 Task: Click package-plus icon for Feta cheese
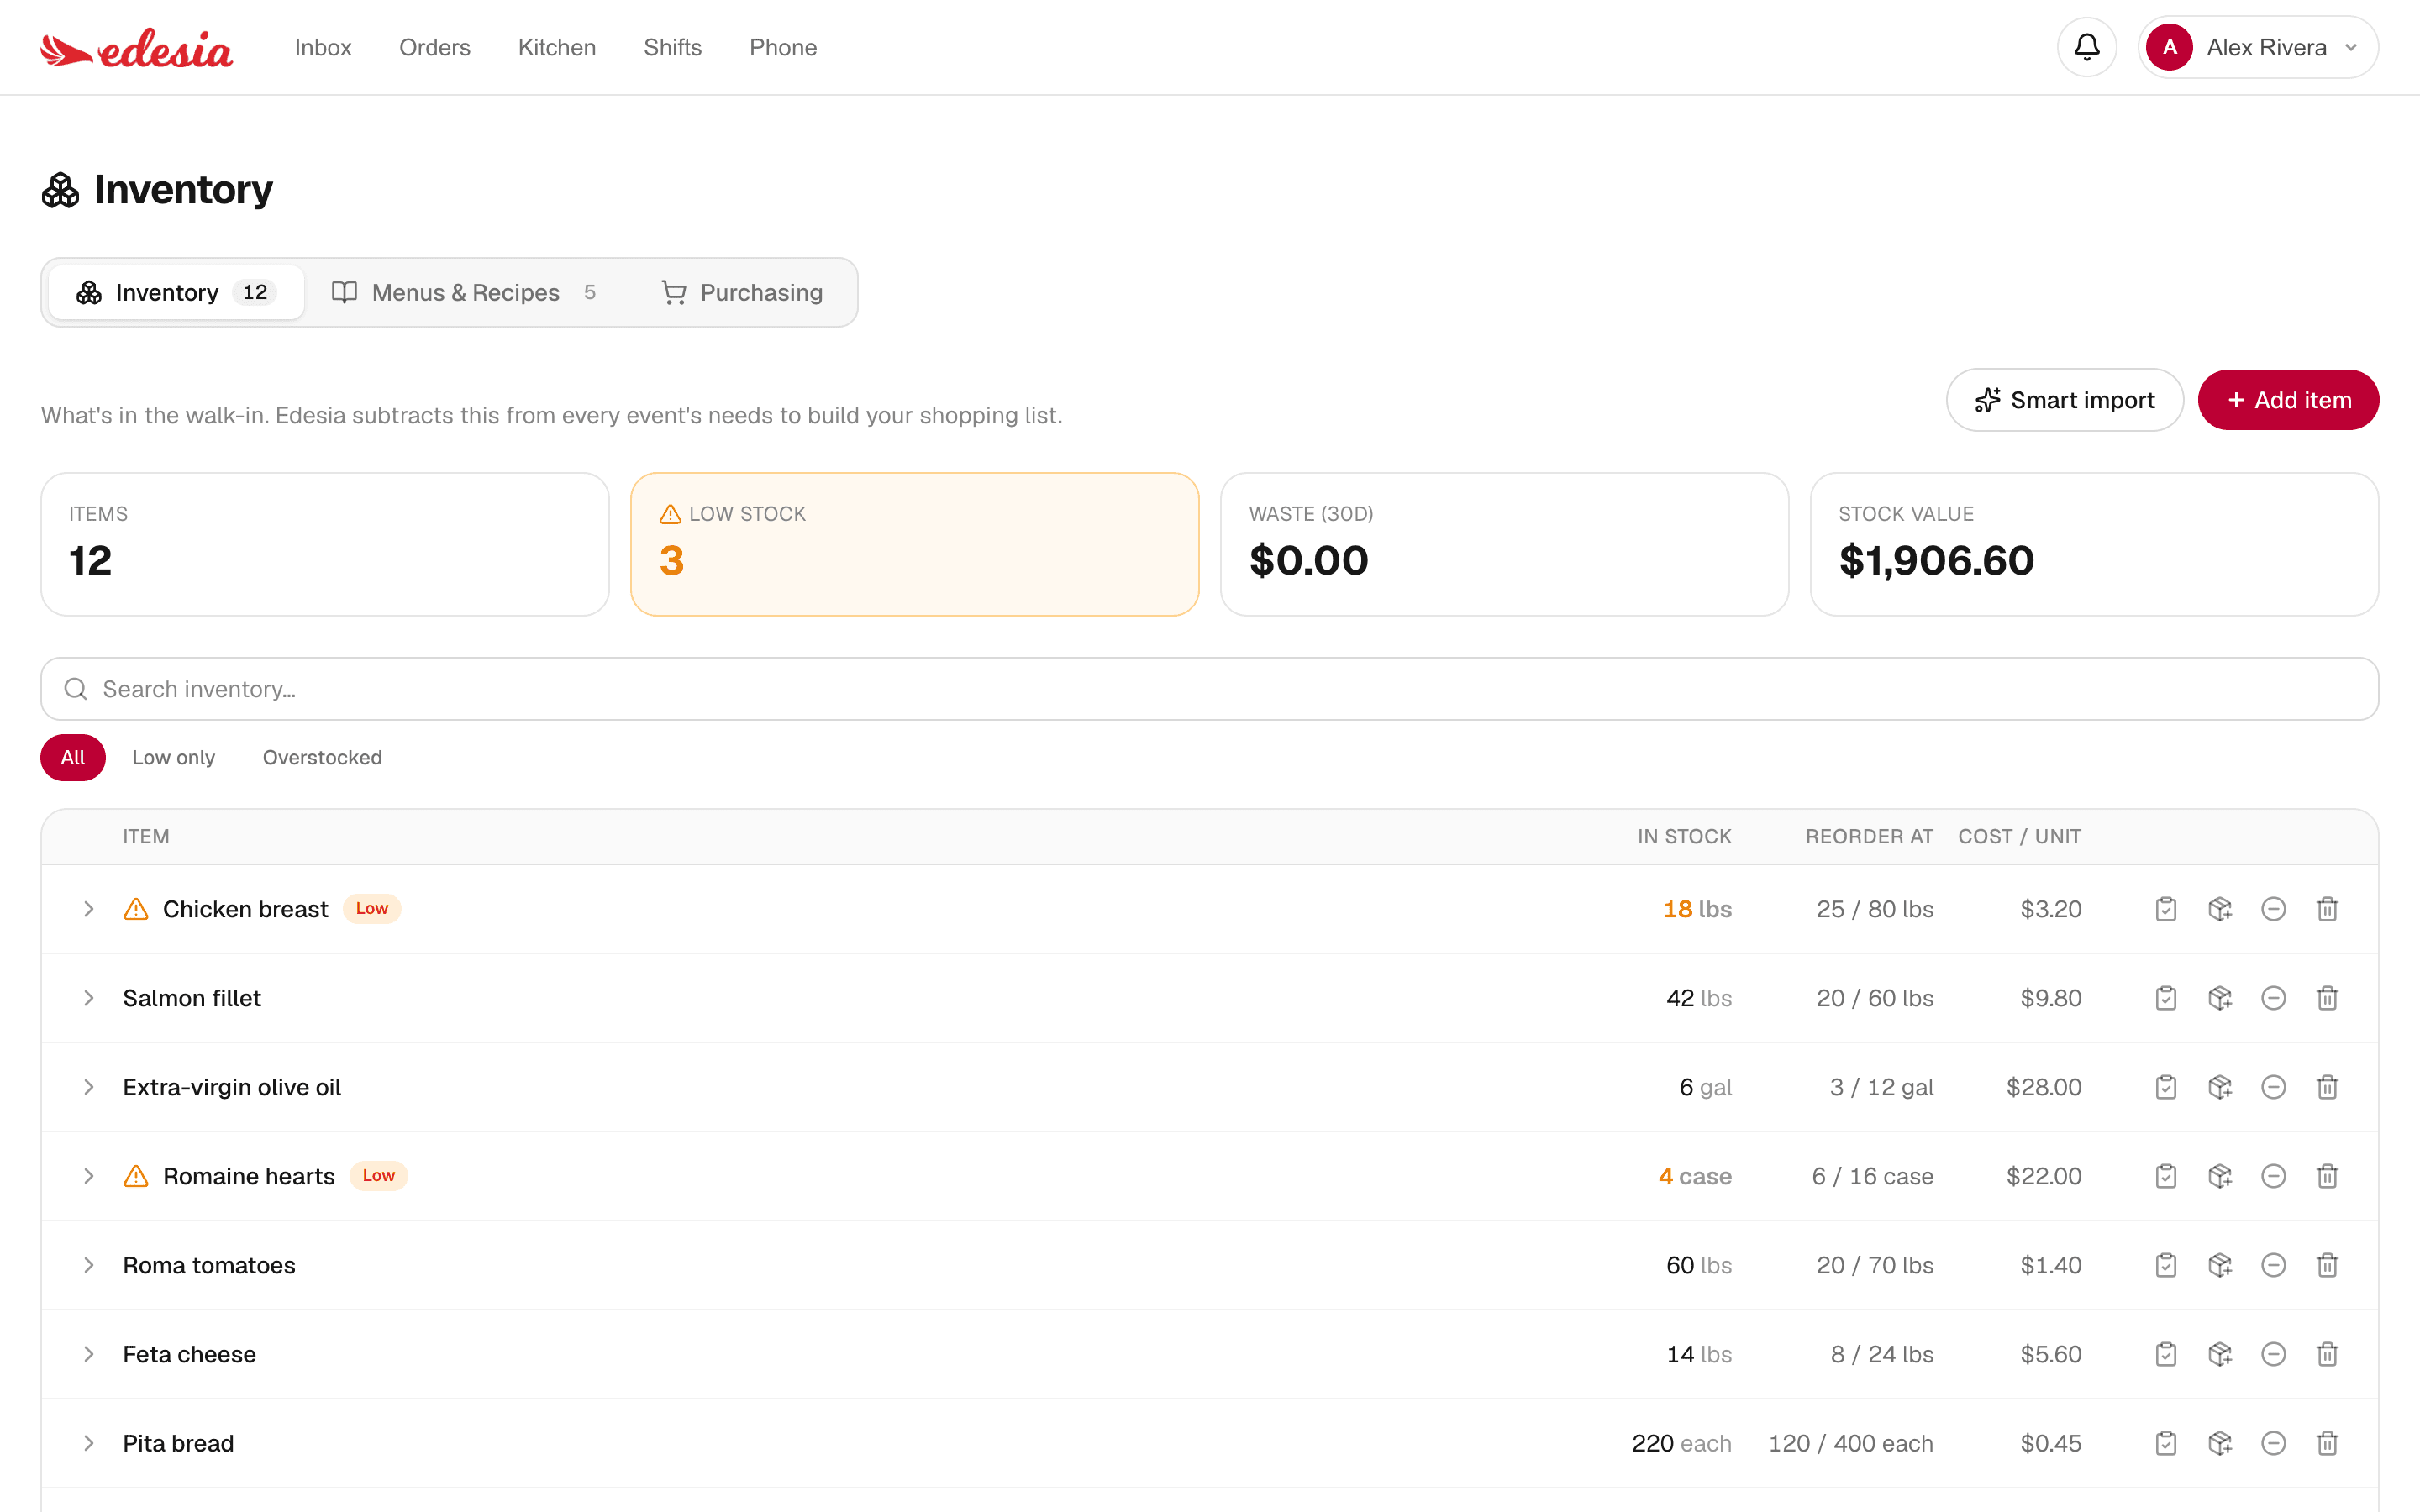[2220, 1354]
